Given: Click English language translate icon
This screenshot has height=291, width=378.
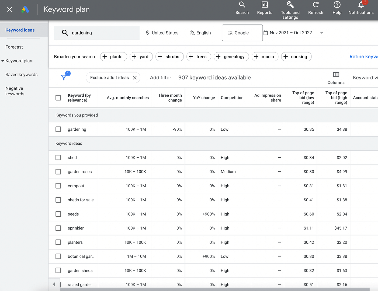Looking at the screenshot, I should tap(192, 33).
